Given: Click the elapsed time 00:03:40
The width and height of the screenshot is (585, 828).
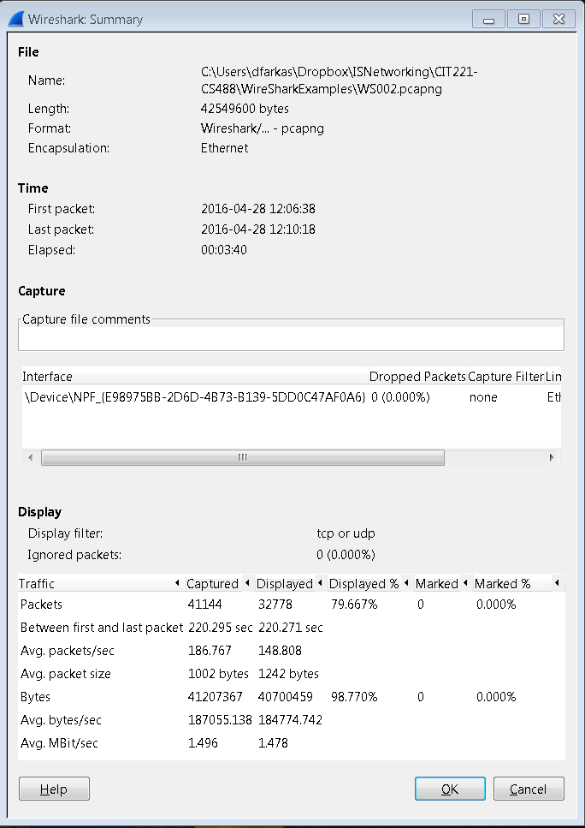Looking at the screenshot, I should coord(224,249).
